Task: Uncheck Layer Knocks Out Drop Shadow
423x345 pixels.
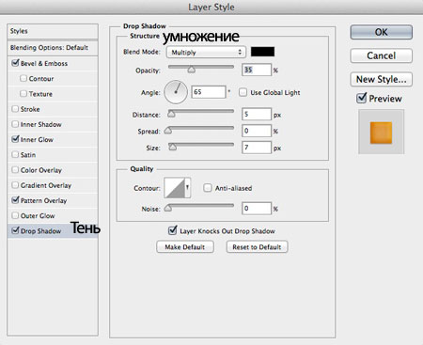Action: coord(172,230)
